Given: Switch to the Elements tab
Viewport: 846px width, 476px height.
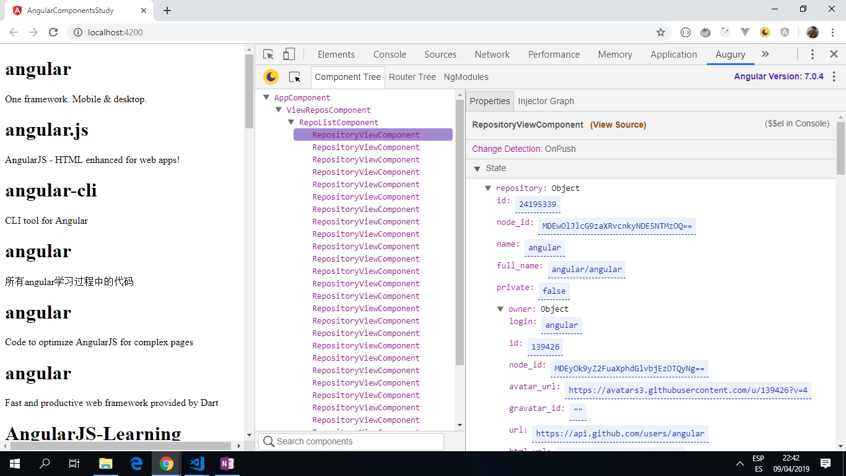Looking at the screenshot, I should [336, 55].
